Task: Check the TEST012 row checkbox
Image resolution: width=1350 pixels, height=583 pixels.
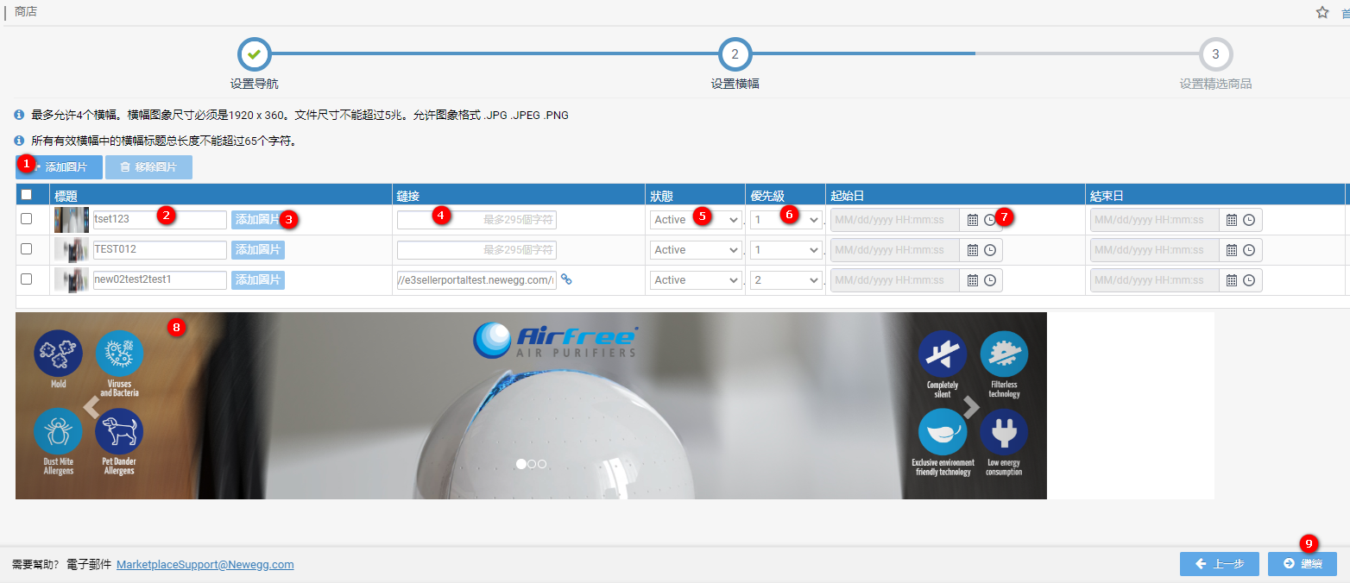Action: click(26, 249)
